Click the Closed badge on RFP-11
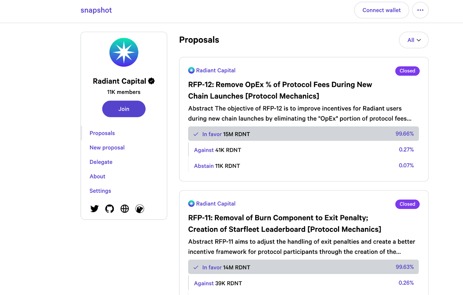 click(407, 204)
